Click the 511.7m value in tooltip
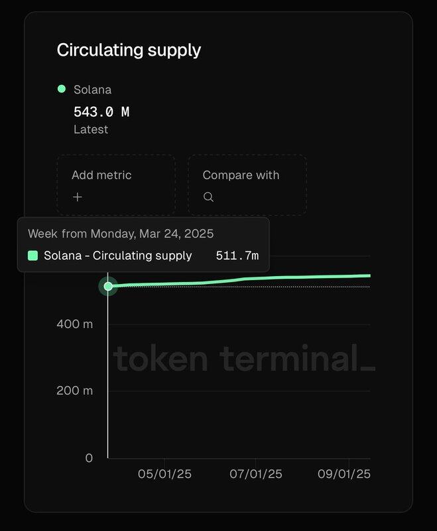The width and height of the screenshot is (437, 531). click(x=237, y=256)
